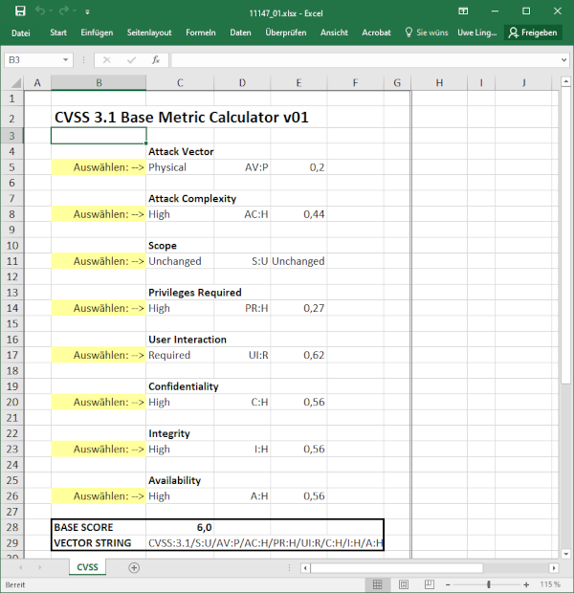Open the Datei menu
Viewport: 574px width, 593px height.
[x=21, y=33]
